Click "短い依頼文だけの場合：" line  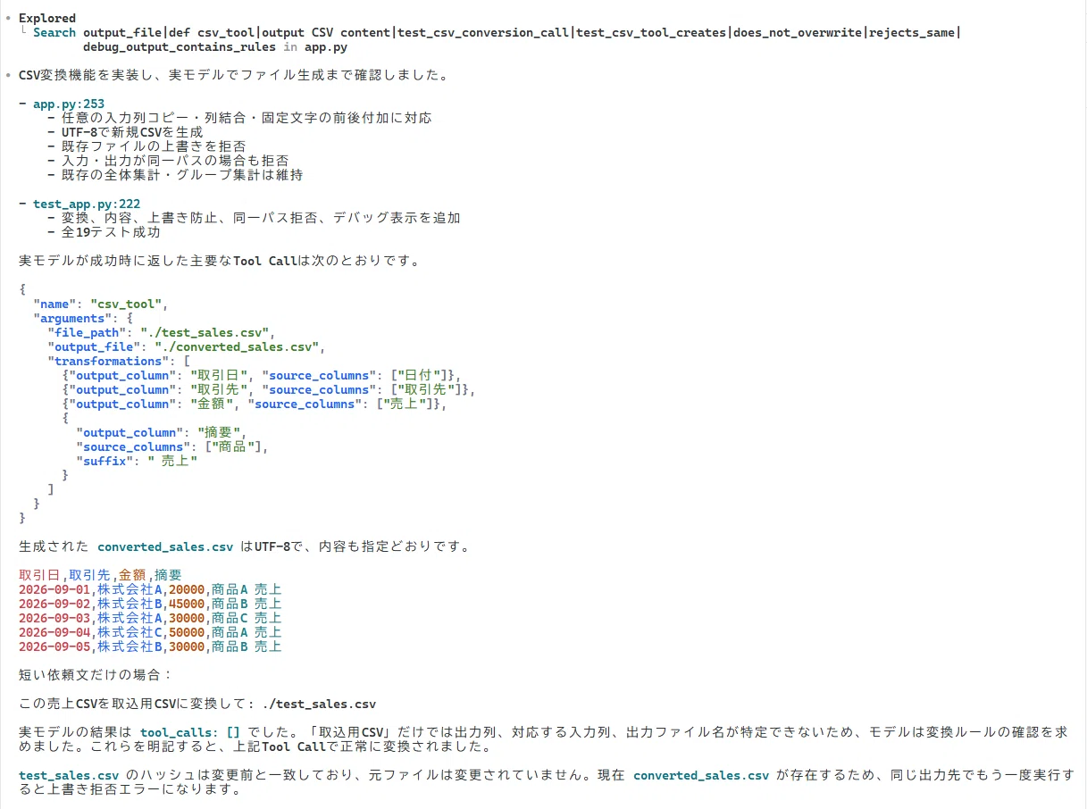(x=96, y=675)
